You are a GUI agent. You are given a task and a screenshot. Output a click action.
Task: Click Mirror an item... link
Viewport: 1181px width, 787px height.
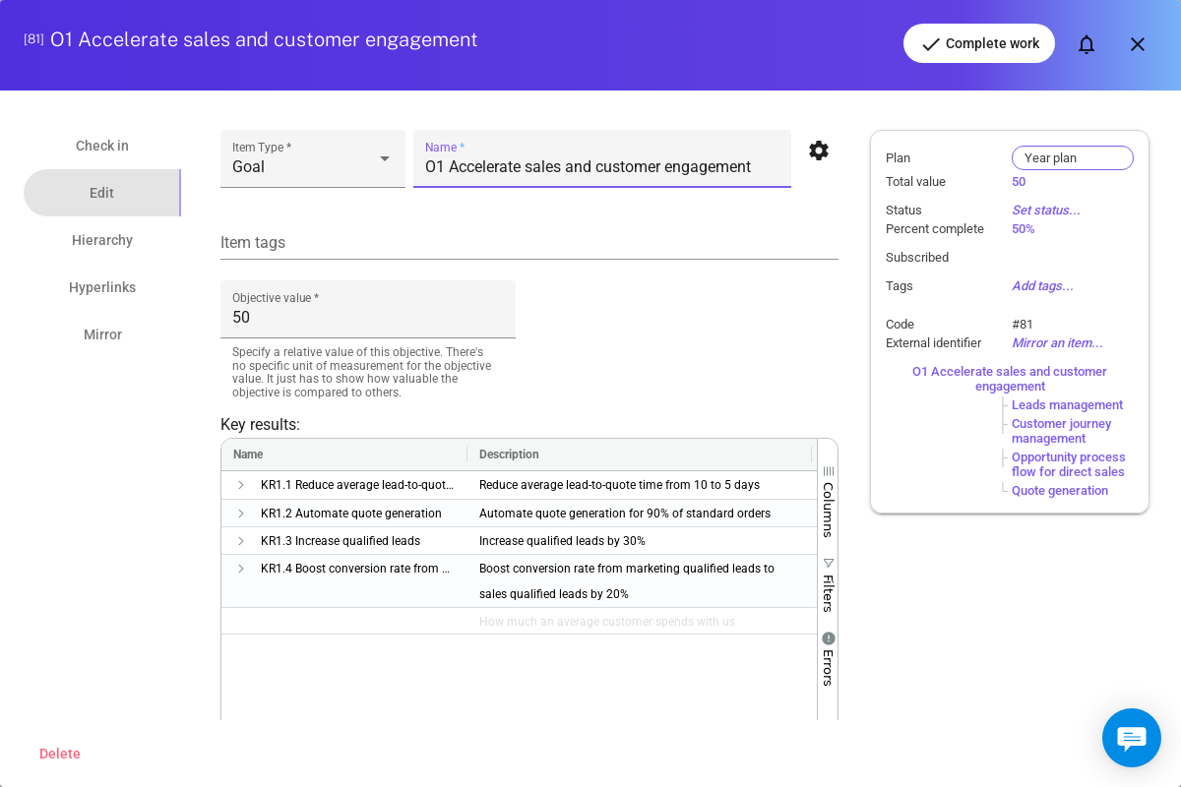click(1057, 342)
